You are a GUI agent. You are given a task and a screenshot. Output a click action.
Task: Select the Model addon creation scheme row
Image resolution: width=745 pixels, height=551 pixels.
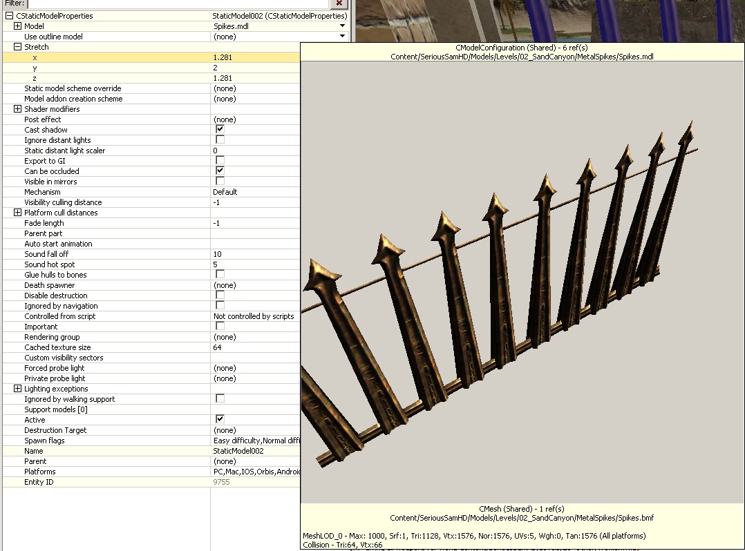pyautogui.click(x=151, y=99)
